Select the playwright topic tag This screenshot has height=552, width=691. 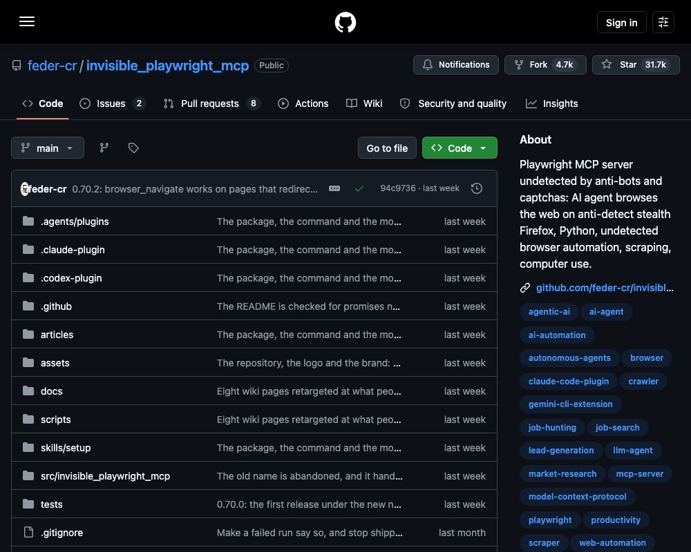pos(550,520)
